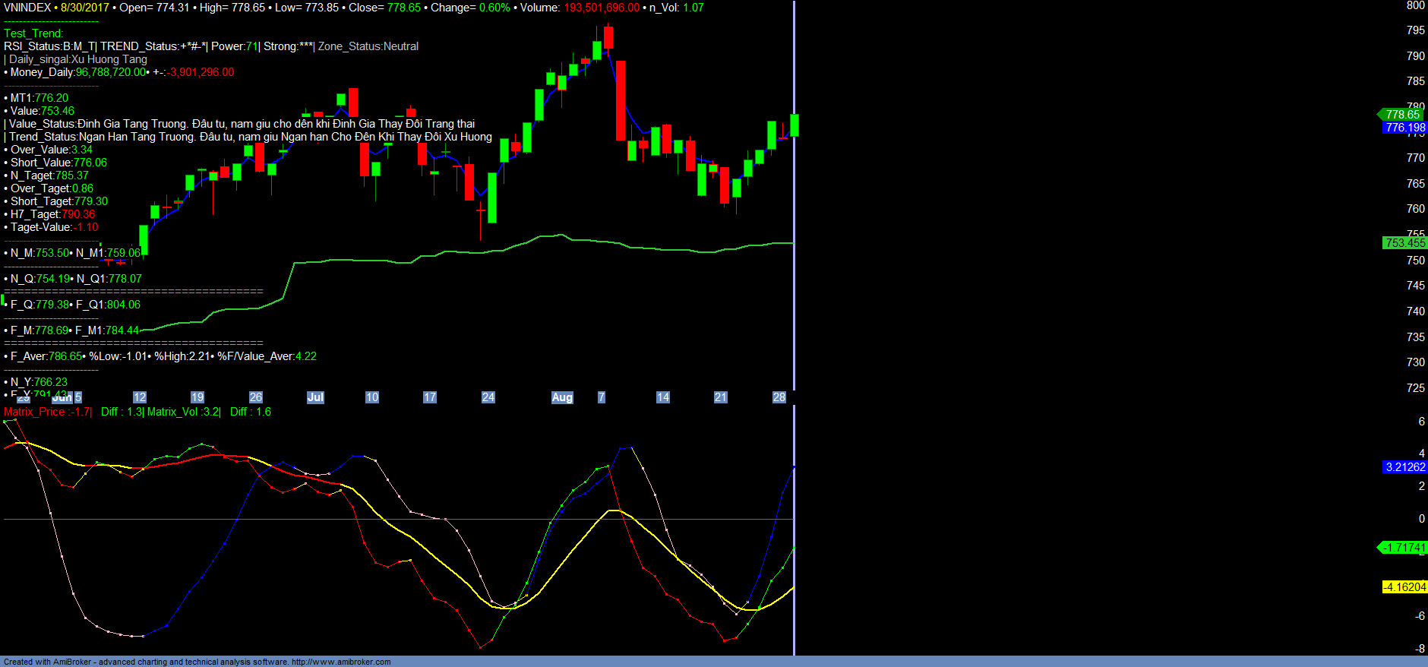
Task: Click the 19 date marker on time axis
Action: pyautogui.click(x=197, y=397)
